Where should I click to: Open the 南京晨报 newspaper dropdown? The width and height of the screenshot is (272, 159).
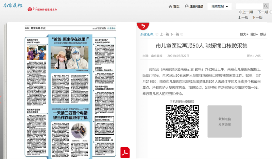coord(219,6)
